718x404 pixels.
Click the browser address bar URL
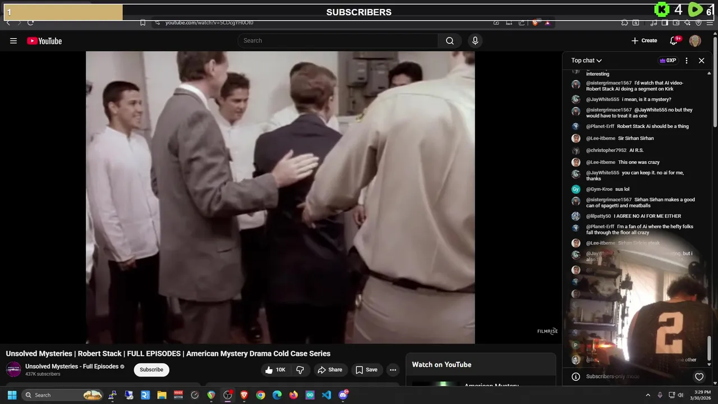pyautogui.click(x=209, y=22)
